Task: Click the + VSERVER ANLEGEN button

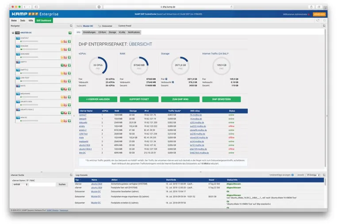Action: (98, 99)
